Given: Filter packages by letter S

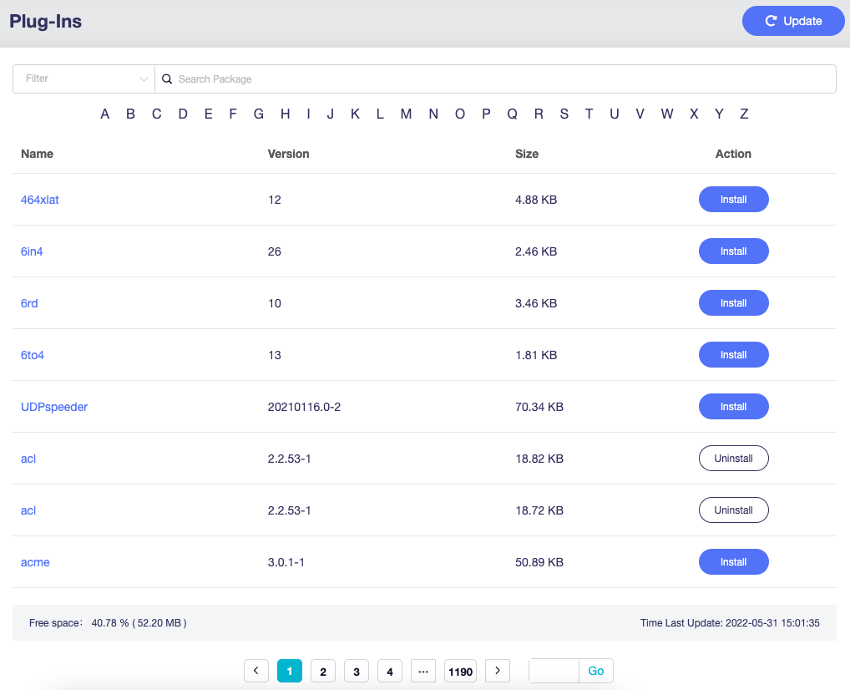Looking at the screenshot, I should click(564, 114).
